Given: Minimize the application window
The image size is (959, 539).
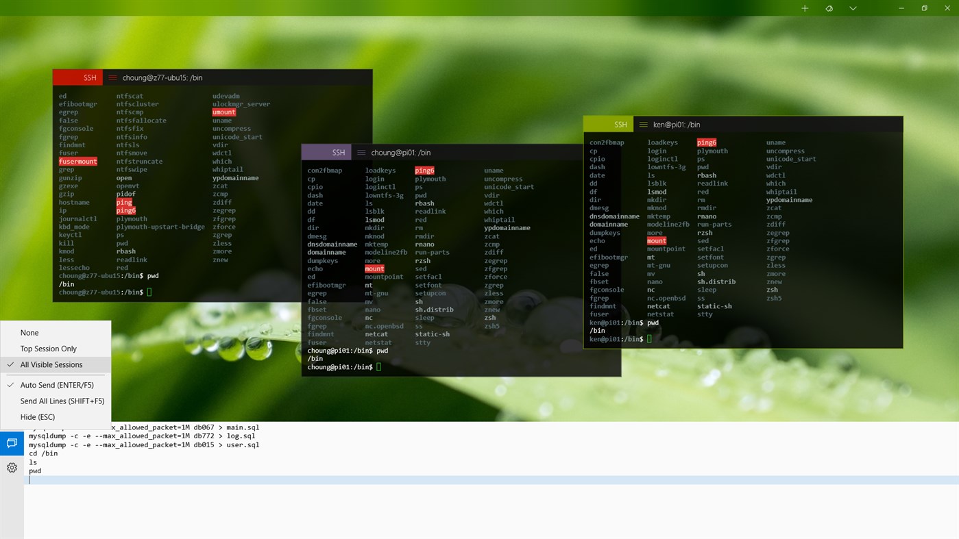Looking at the screenshot, I should (x=900, y=8).
